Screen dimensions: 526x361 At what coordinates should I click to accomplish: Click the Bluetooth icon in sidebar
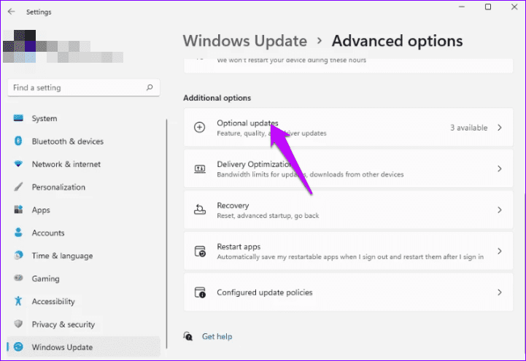[x=18, y=141]
